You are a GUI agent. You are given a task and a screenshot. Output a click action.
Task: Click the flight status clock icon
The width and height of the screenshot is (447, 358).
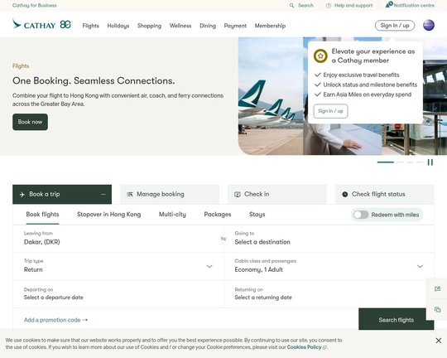pyautogui.click(x=344, y=195)
